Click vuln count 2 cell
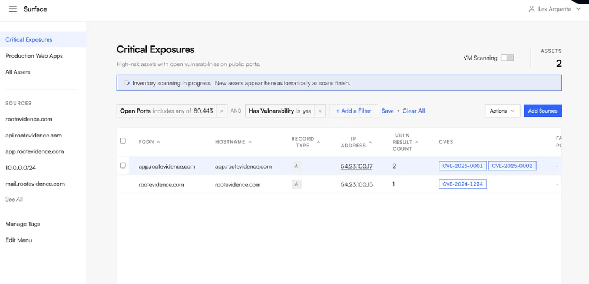Image resolution: width=589 pixels, height=284 pixels. pos(394,166)
